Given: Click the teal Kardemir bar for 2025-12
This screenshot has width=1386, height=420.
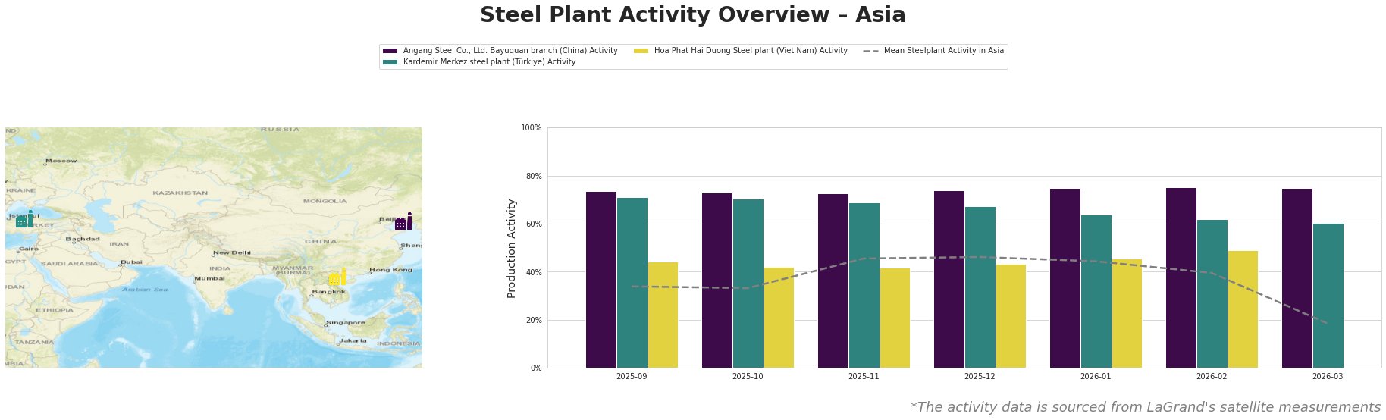Looking at the screenshot, I should click(980, 287).
